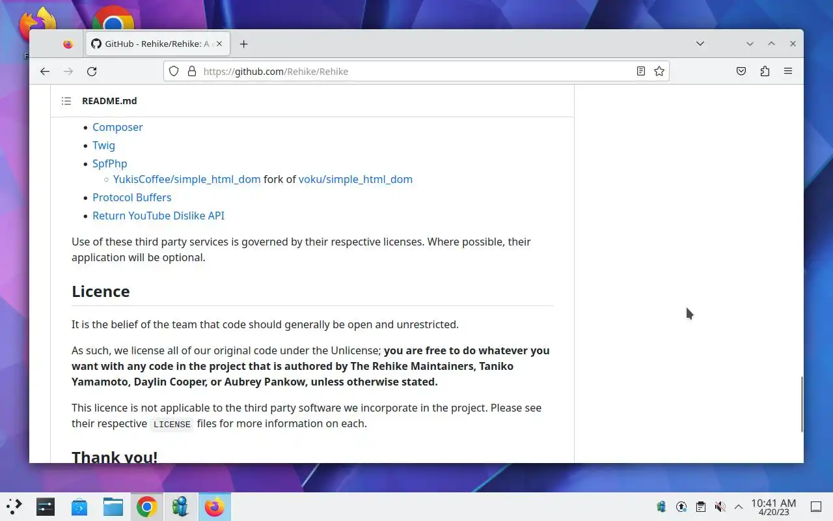
Task: Click the README.md file header label
Action: click(x=109, y=101)
